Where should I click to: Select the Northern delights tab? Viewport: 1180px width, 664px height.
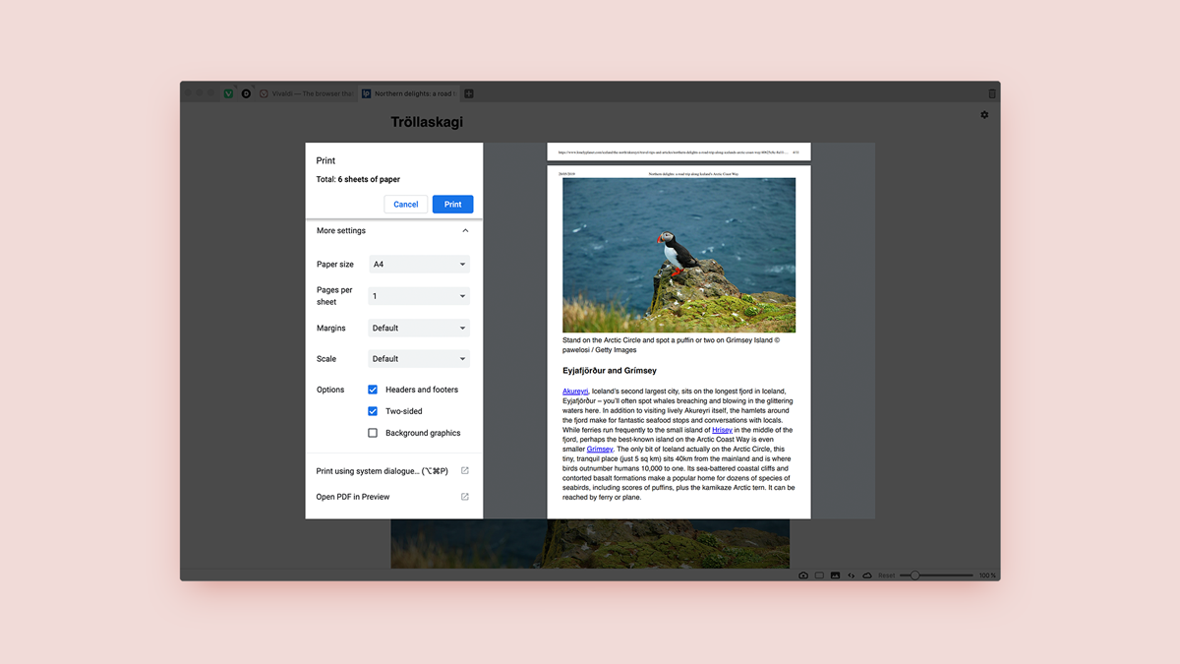tap(407, 93)
